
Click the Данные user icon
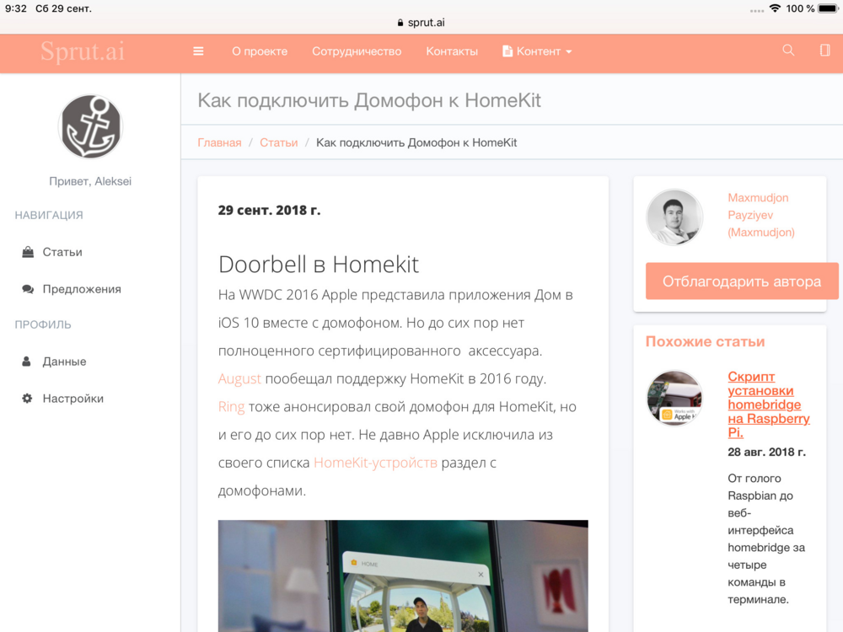point(26,362)
